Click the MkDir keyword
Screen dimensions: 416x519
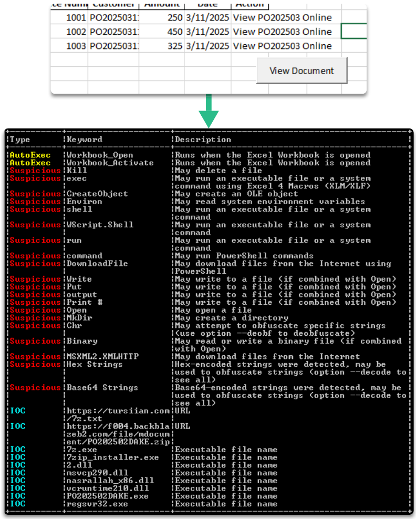[79, 318]
